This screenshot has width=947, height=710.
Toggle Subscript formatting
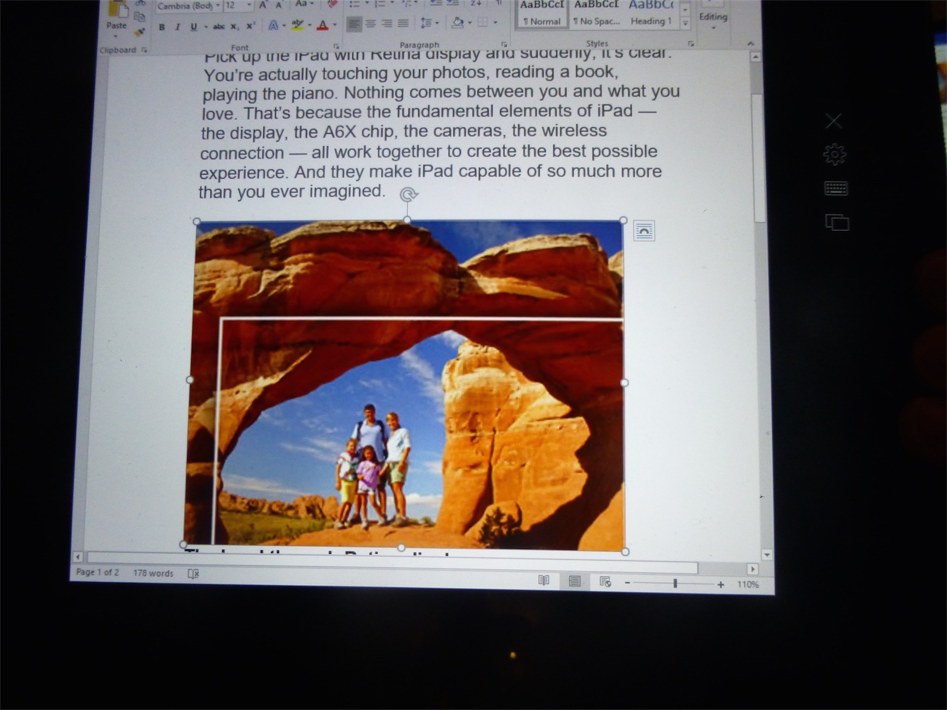coord(235,27)
